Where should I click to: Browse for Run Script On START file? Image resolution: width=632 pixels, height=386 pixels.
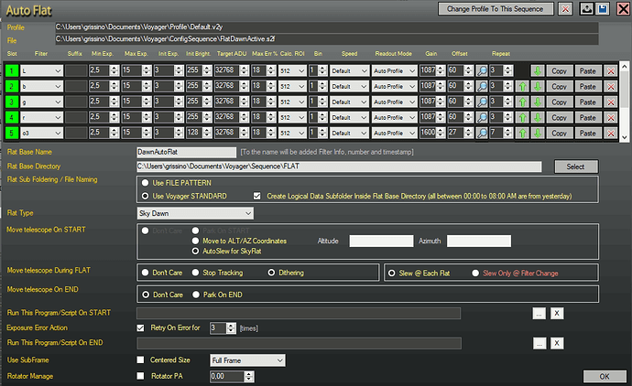pyautogui.click(x=539, y=313)
